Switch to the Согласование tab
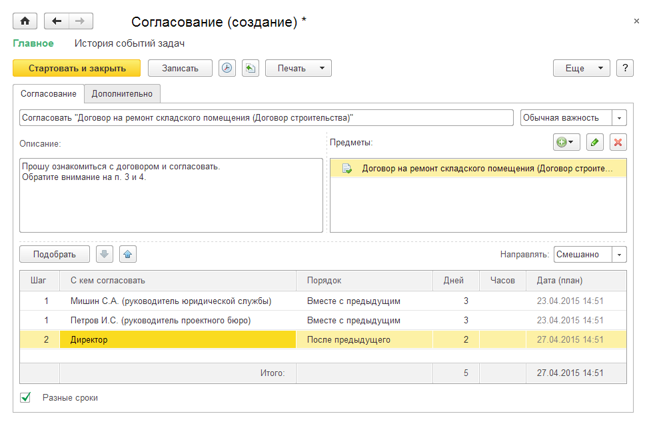Screen dimensions: 651x422 tap(49, 94)
